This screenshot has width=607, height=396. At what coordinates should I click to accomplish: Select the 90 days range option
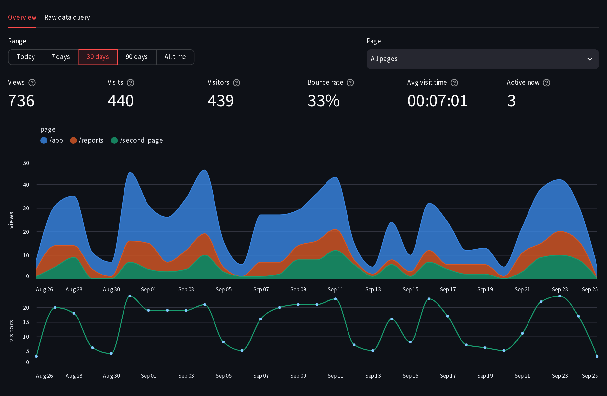click(x=137, y=57)
